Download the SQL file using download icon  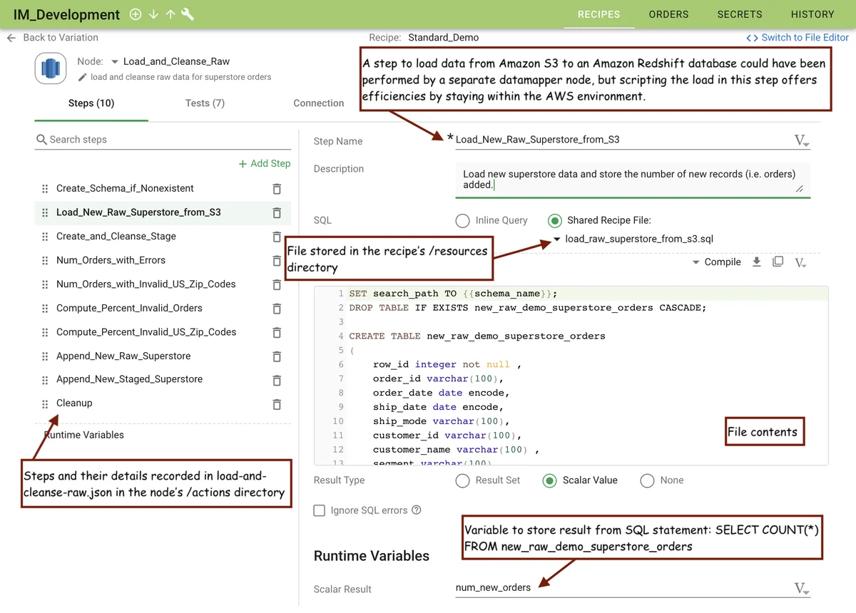click(x=757, y=262)
